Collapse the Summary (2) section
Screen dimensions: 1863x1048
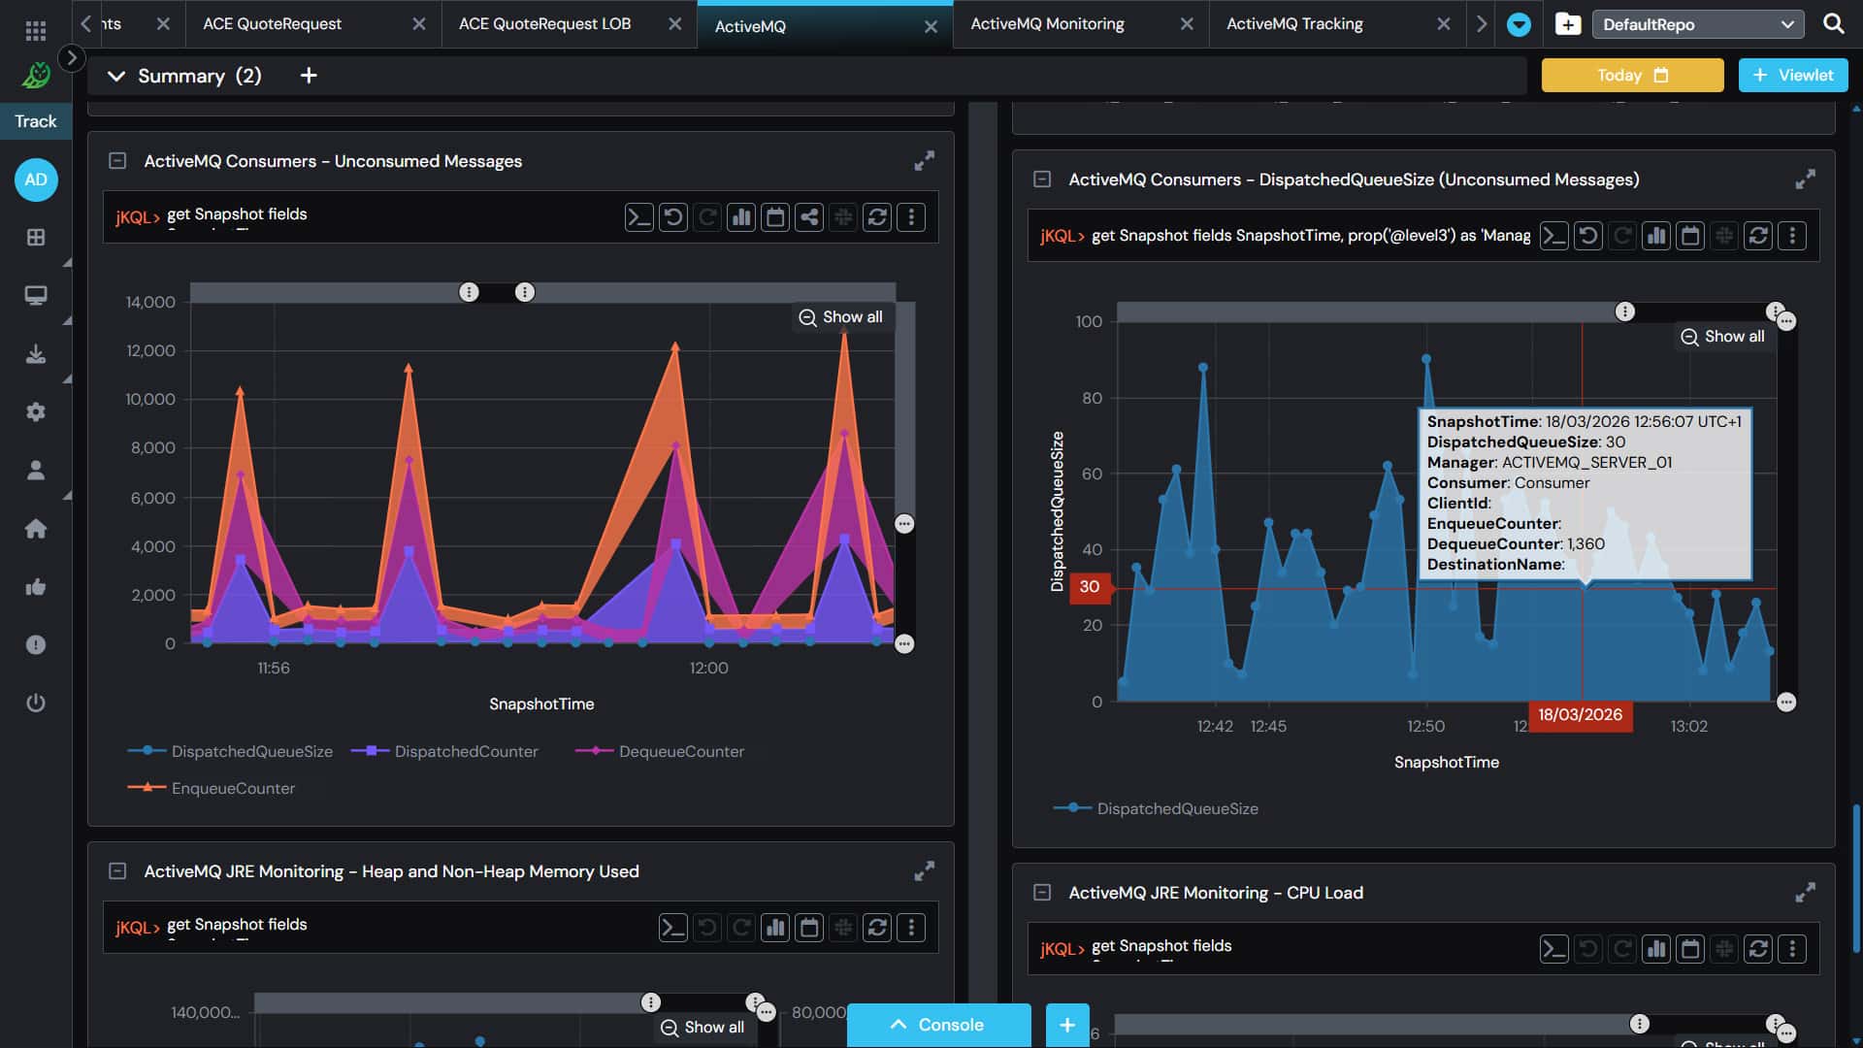116,75
